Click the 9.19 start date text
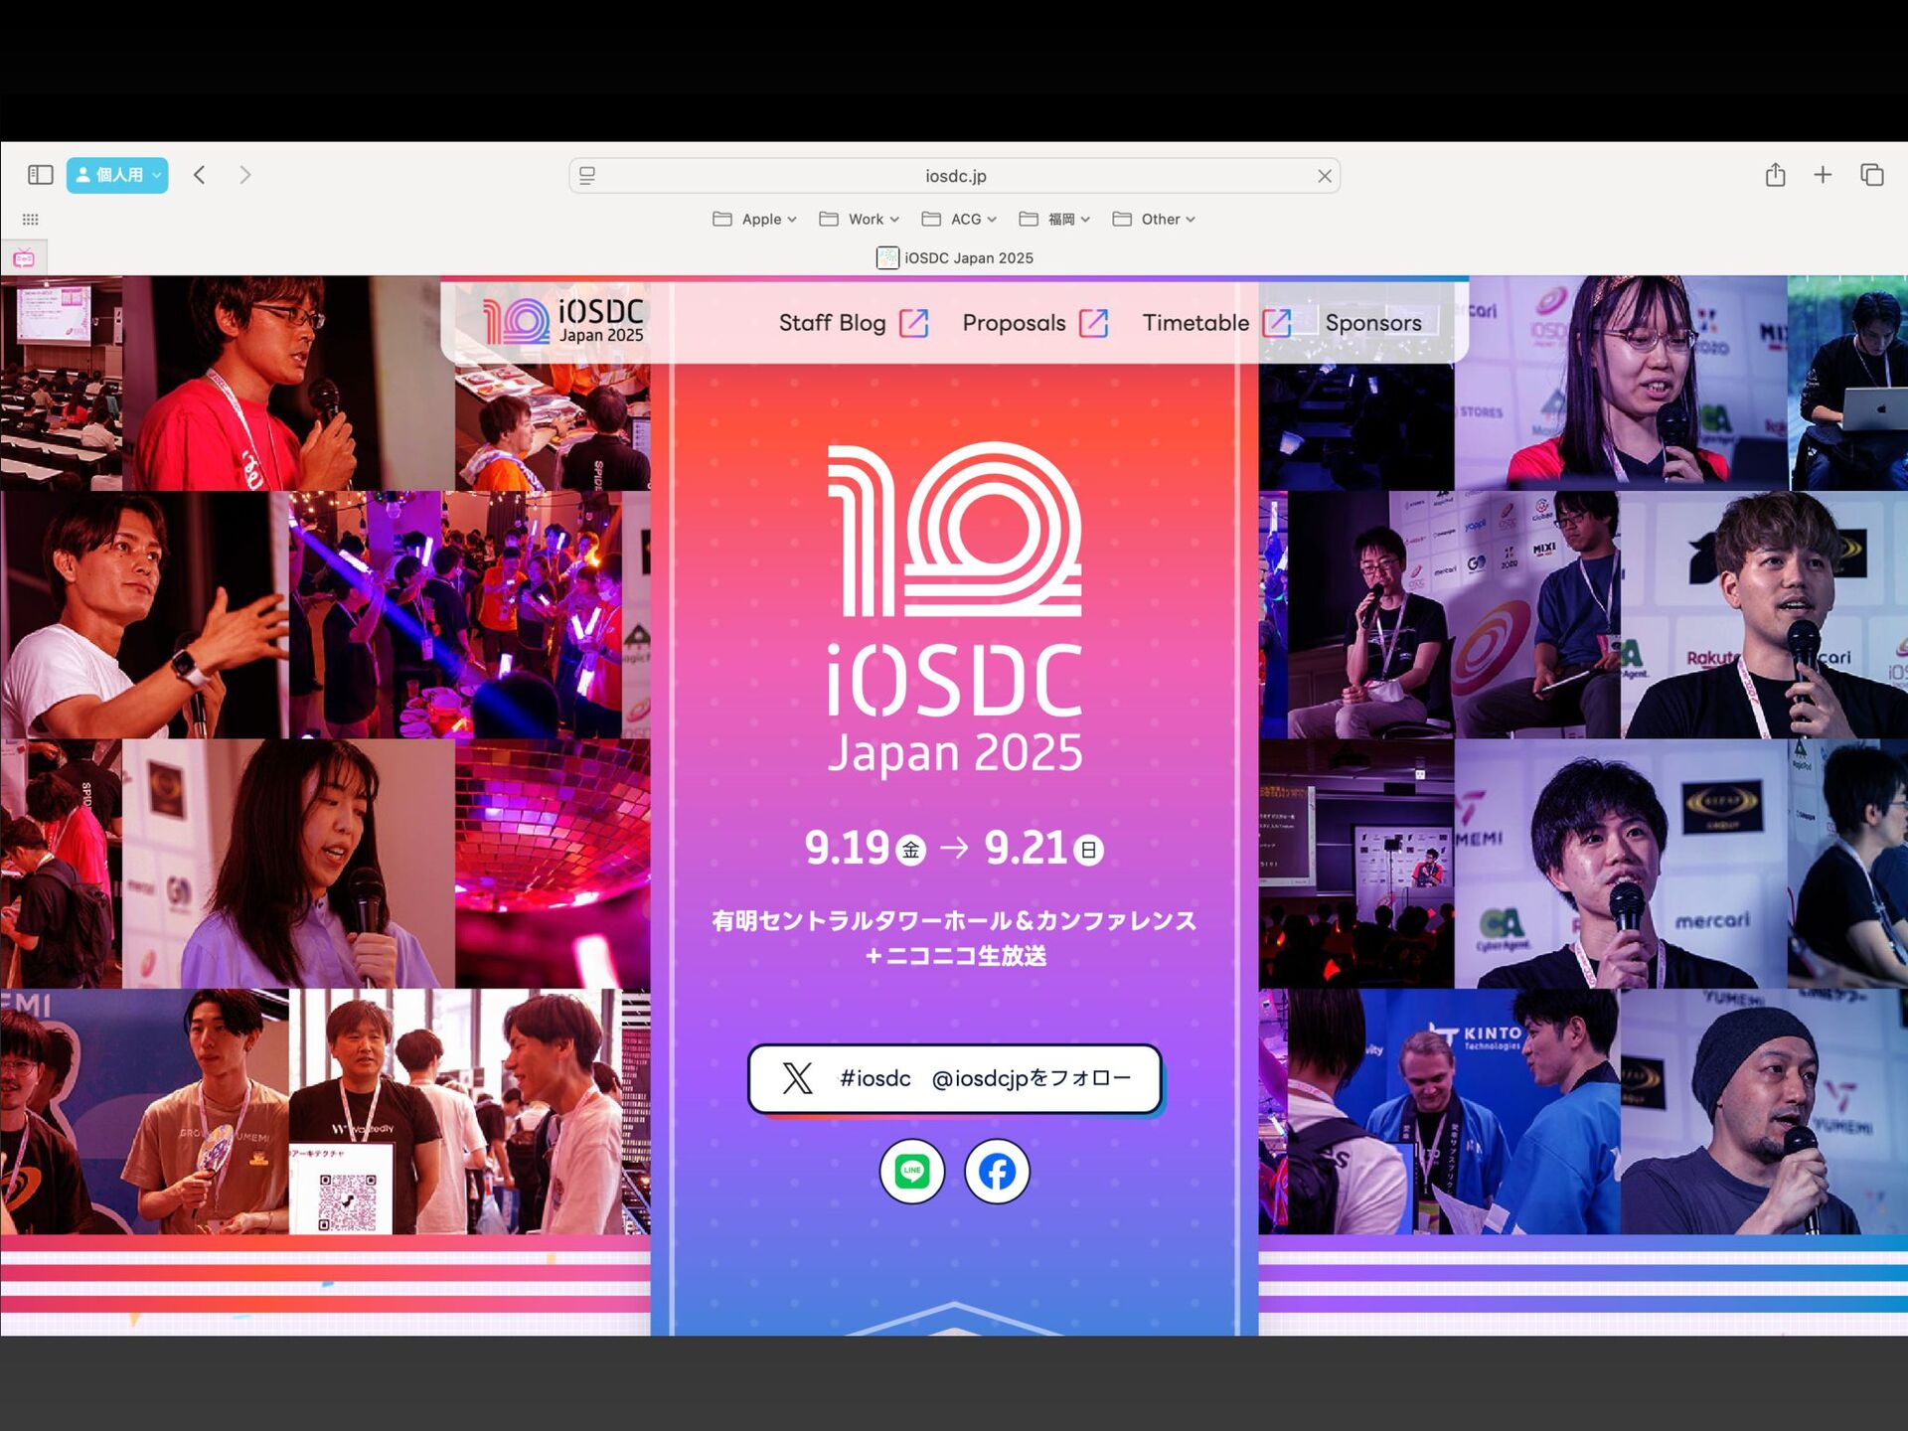 point(847,848)
